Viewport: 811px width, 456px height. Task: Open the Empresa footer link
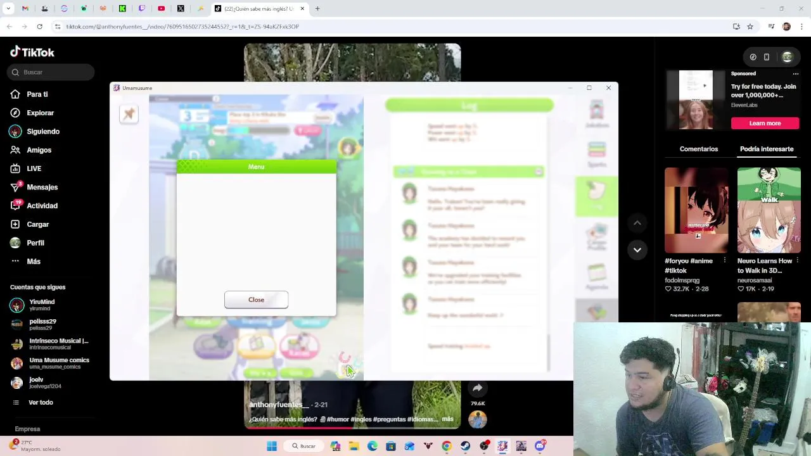27,429
